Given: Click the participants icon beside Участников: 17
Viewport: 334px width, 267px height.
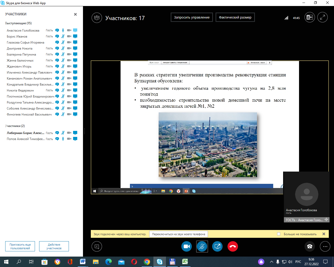Looking at the screenshot, I should (x=97, y=18).
